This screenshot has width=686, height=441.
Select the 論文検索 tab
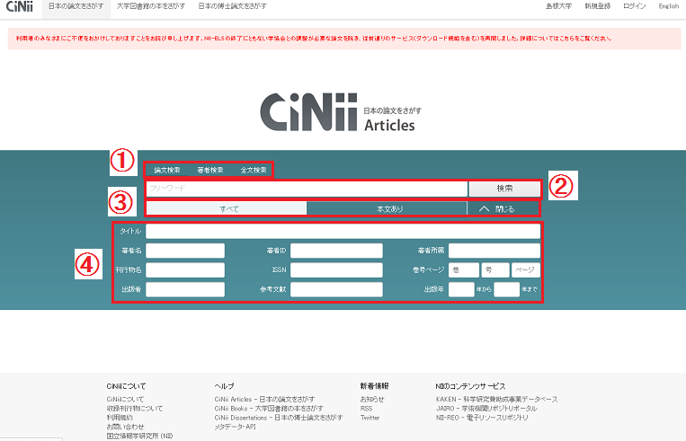click(167, 170)
